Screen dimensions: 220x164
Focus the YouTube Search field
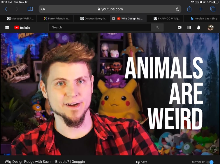click(100, 28)
